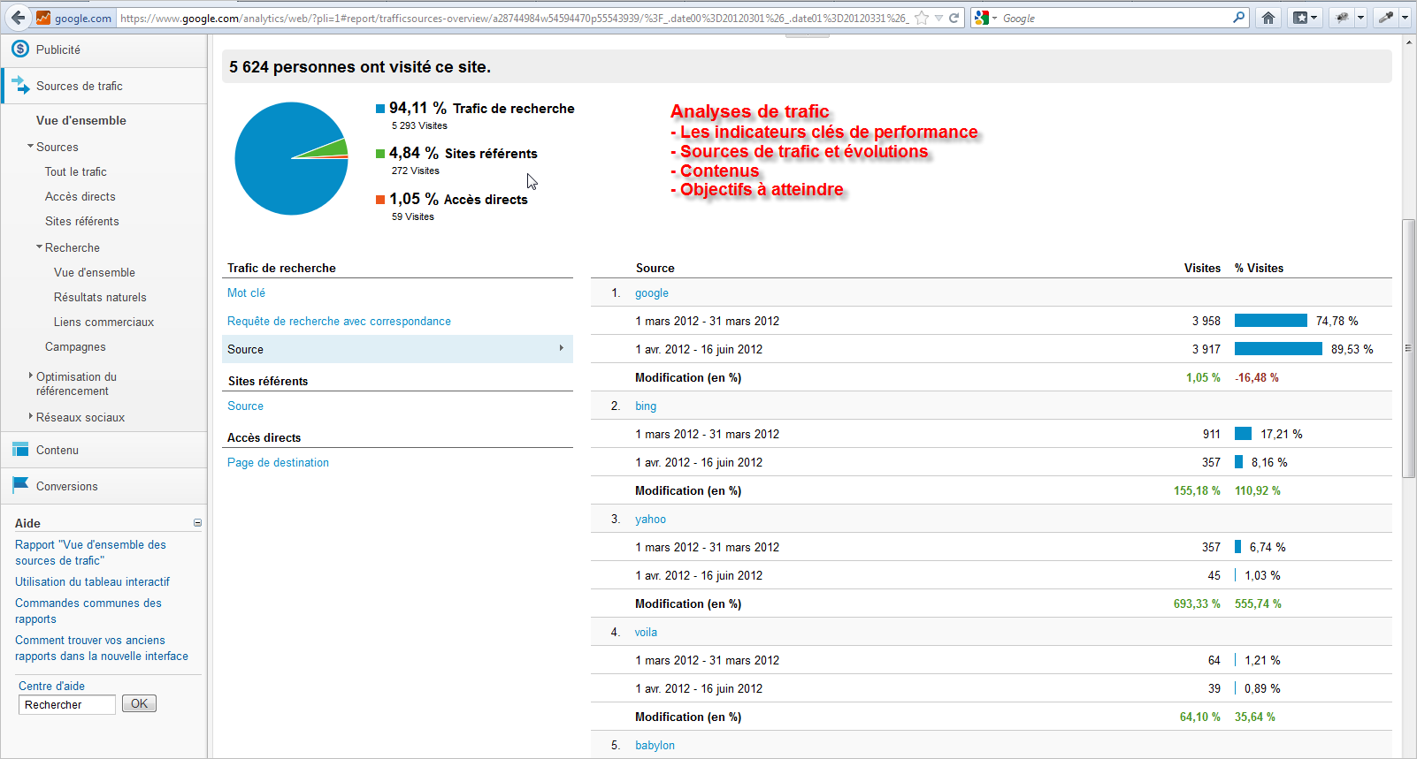Open Utilisation du tableau interactif link
Image resolution: width=1417 pixels, height=759 pixels.
pos(92,581)
